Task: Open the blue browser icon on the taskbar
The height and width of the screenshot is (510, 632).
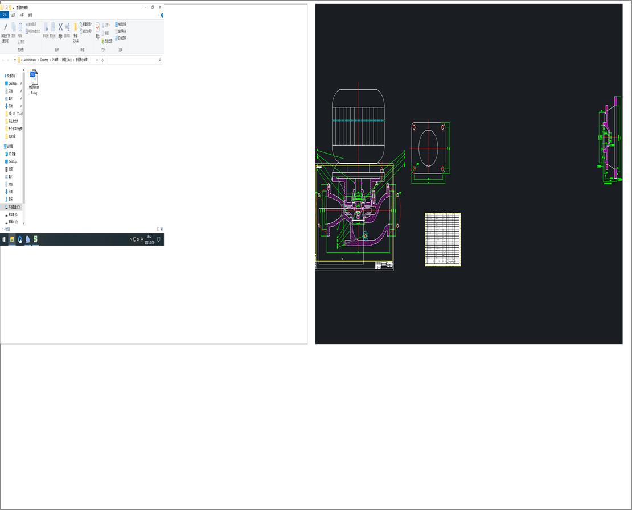Action: pyautogui.click(x=20, y=239)
